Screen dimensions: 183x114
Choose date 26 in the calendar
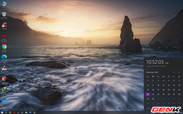(169, 94)
